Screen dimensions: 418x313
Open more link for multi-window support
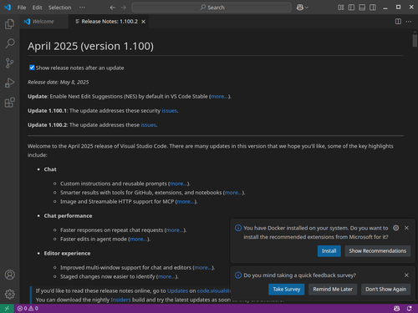203,268
